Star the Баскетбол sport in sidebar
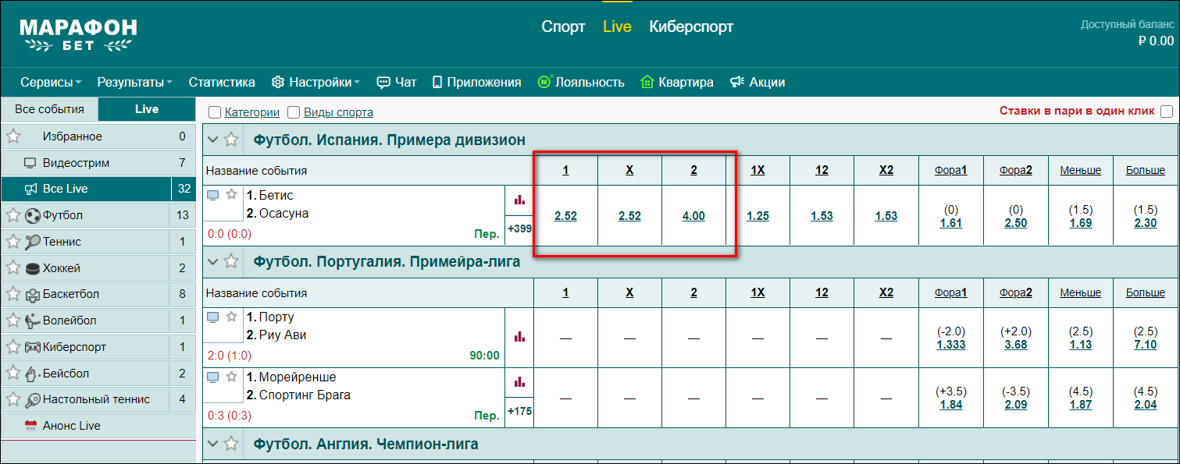The width and height of the screenshot is (1180, 464). click(12, 294)
